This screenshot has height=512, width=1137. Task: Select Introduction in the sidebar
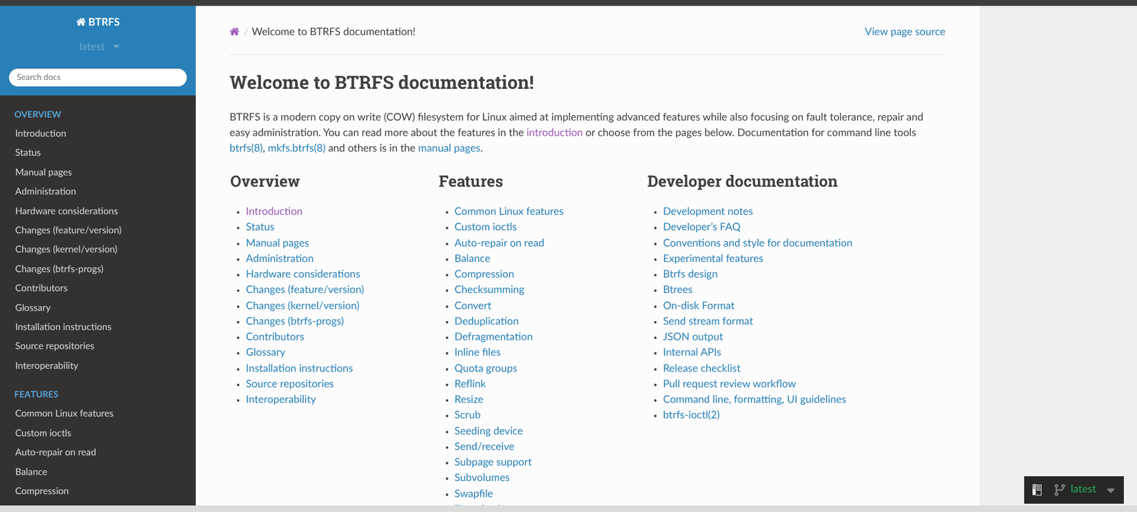click(41, 134)
